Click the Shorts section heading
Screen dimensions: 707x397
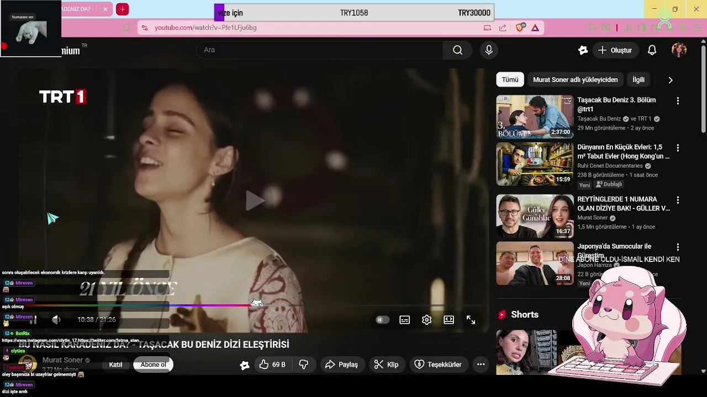point(524,314)
